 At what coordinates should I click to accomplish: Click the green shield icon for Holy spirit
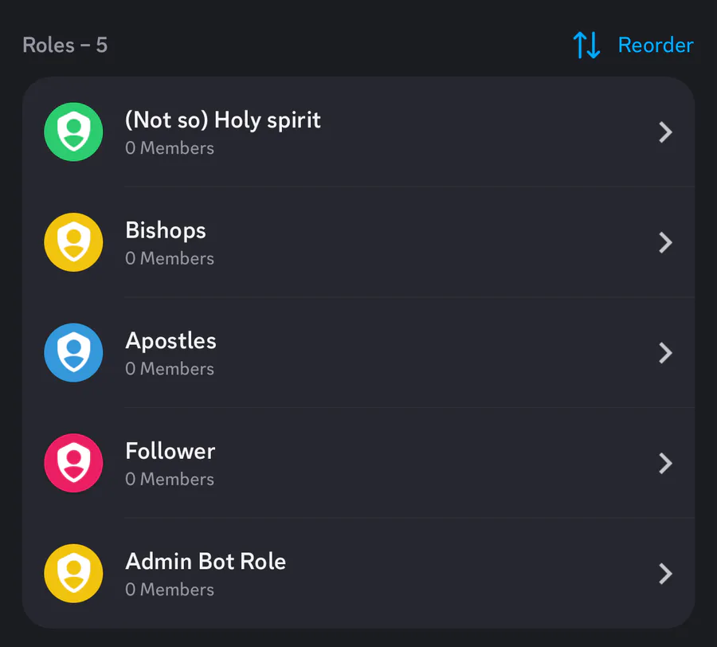(x=73, y=132)
